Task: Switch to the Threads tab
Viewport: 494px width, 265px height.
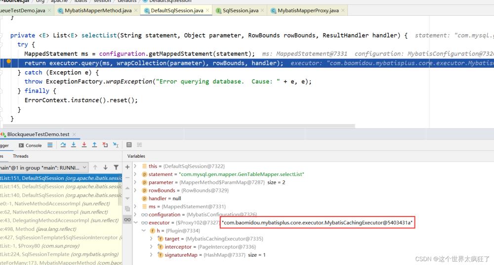Action: pos(20,156)
